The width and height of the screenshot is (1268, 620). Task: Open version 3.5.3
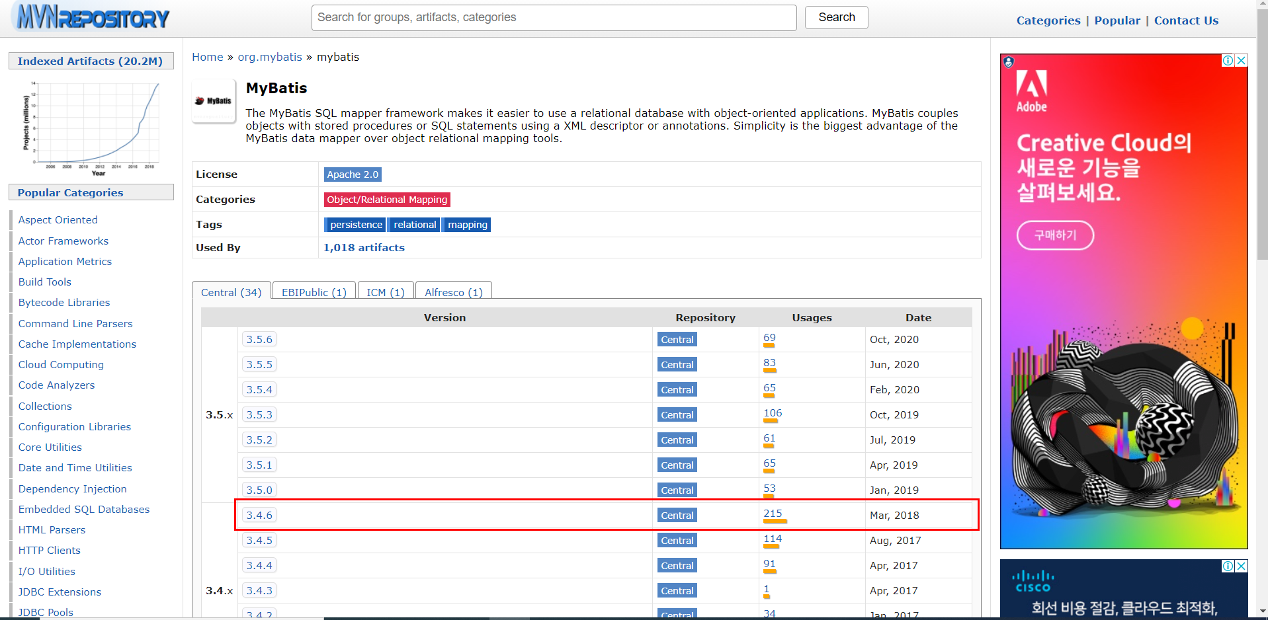[x=259, y=414]
